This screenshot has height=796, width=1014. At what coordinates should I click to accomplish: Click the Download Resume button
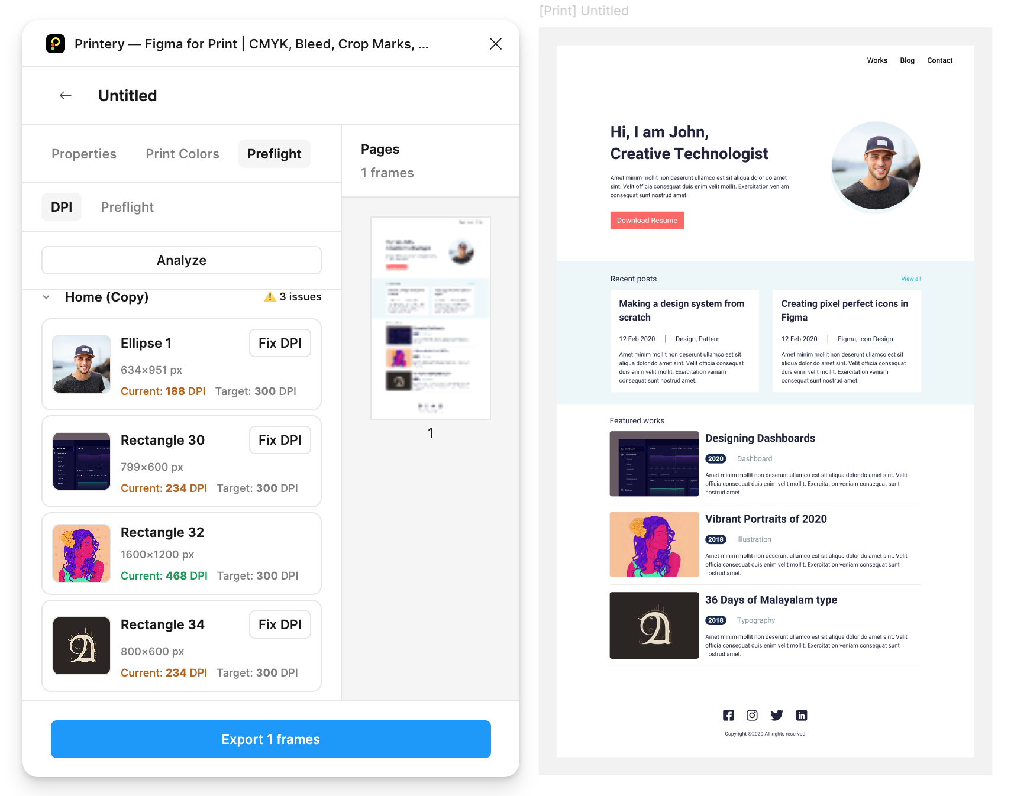click(x=647, y=220)
